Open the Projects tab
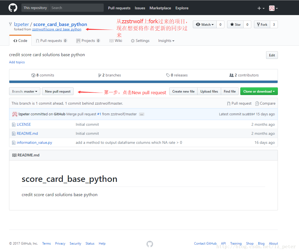Screen dimensions: 299x252 point(88,41)
